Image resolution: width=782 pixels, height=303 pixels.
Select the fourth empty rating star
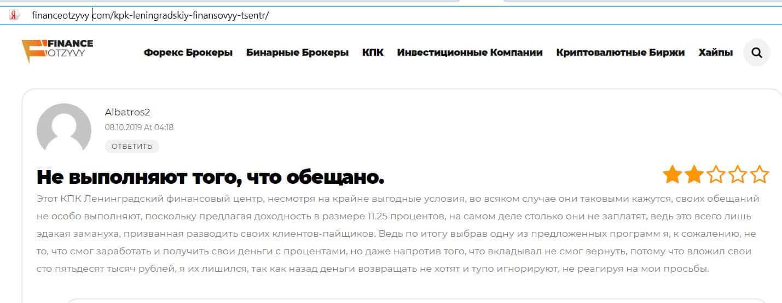pyautogui.click(x=738, y=175)
